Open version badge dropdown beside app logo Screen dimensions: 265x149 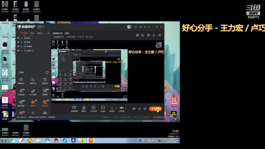click(x=40, y=27)
